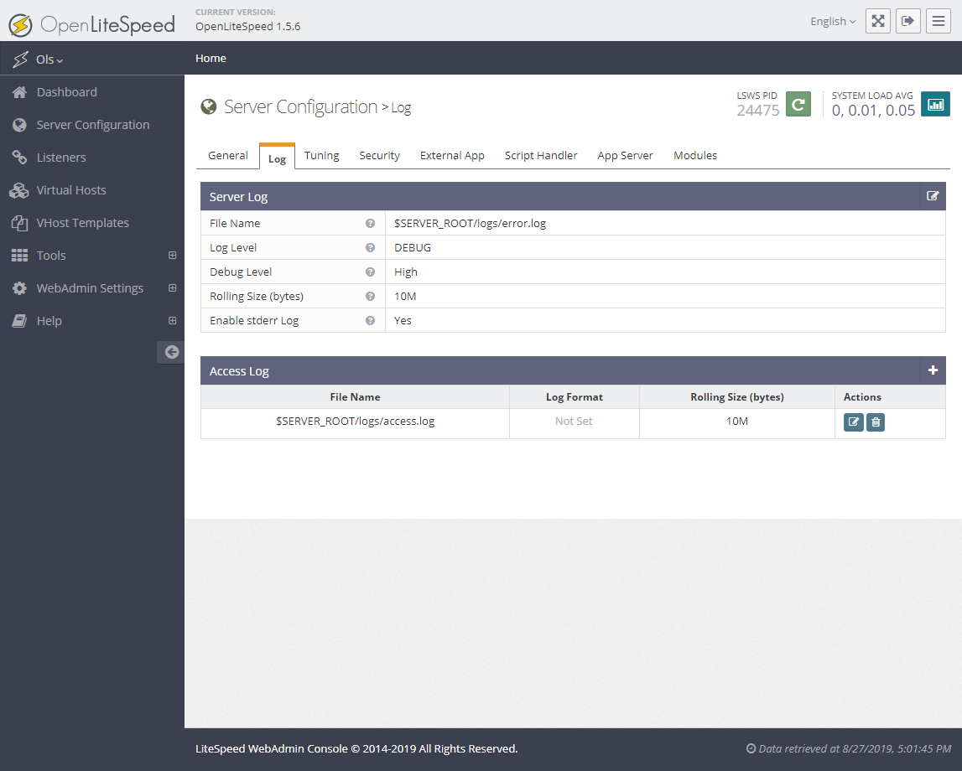Image resolution: width=962 pixels, height=771 pixels.
Task: Click the Rolling Size (bytes) column header
Action: 737,397
